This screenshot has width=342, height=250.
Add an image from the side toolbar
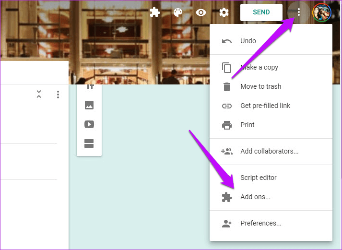pyautogui.click(x=89, y=105)
